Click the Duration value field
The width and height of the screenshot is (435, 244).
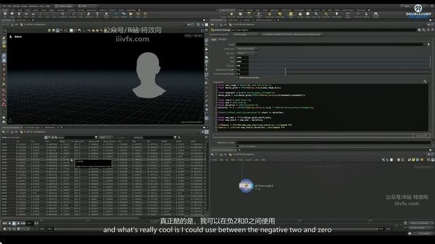(242, 66)
